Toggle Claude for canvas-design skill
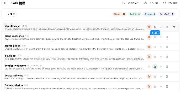The width and height of the screenshot is (181, 94). coord(149,47)
